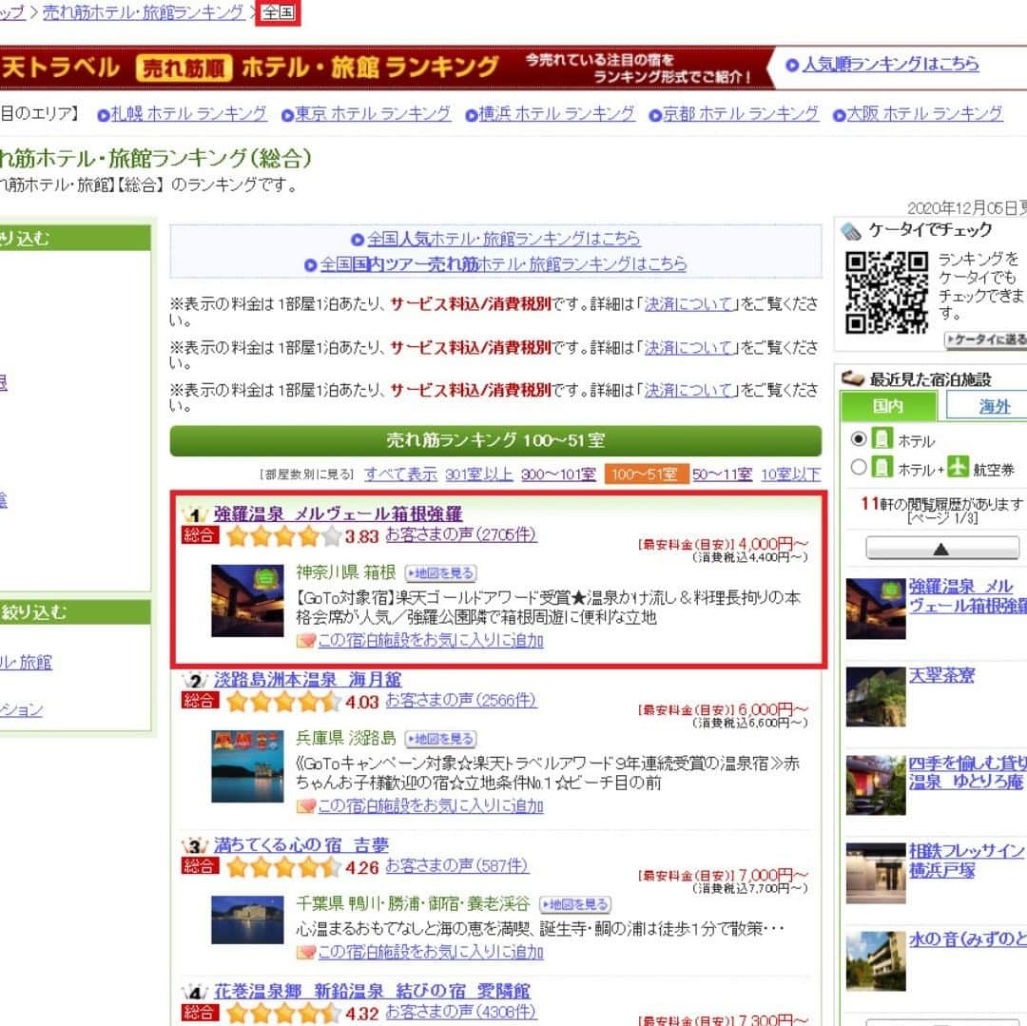
Task: Click the QR code image
Action: tap(886, 293)
